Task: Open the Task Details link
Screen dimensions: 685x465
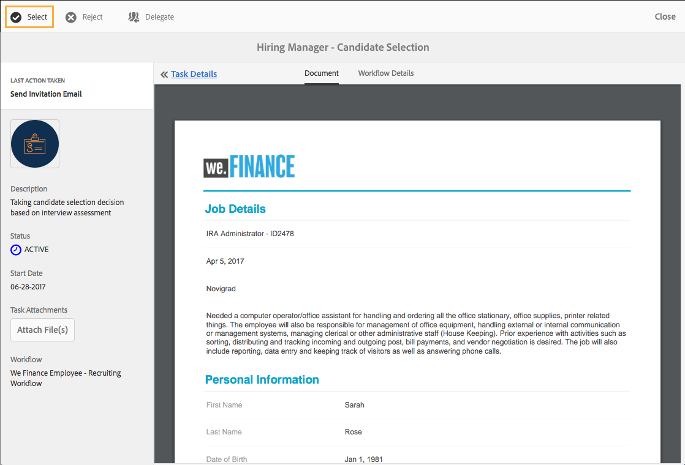Action: 194,74
